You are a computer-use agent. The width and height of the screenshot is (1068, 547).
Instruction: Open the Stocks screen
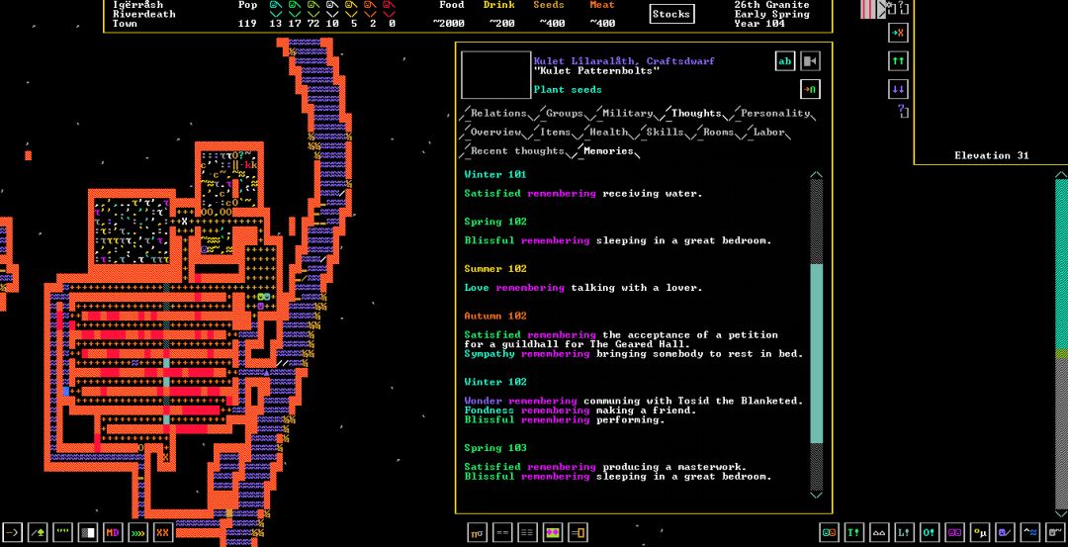click(x=671, y=14)
